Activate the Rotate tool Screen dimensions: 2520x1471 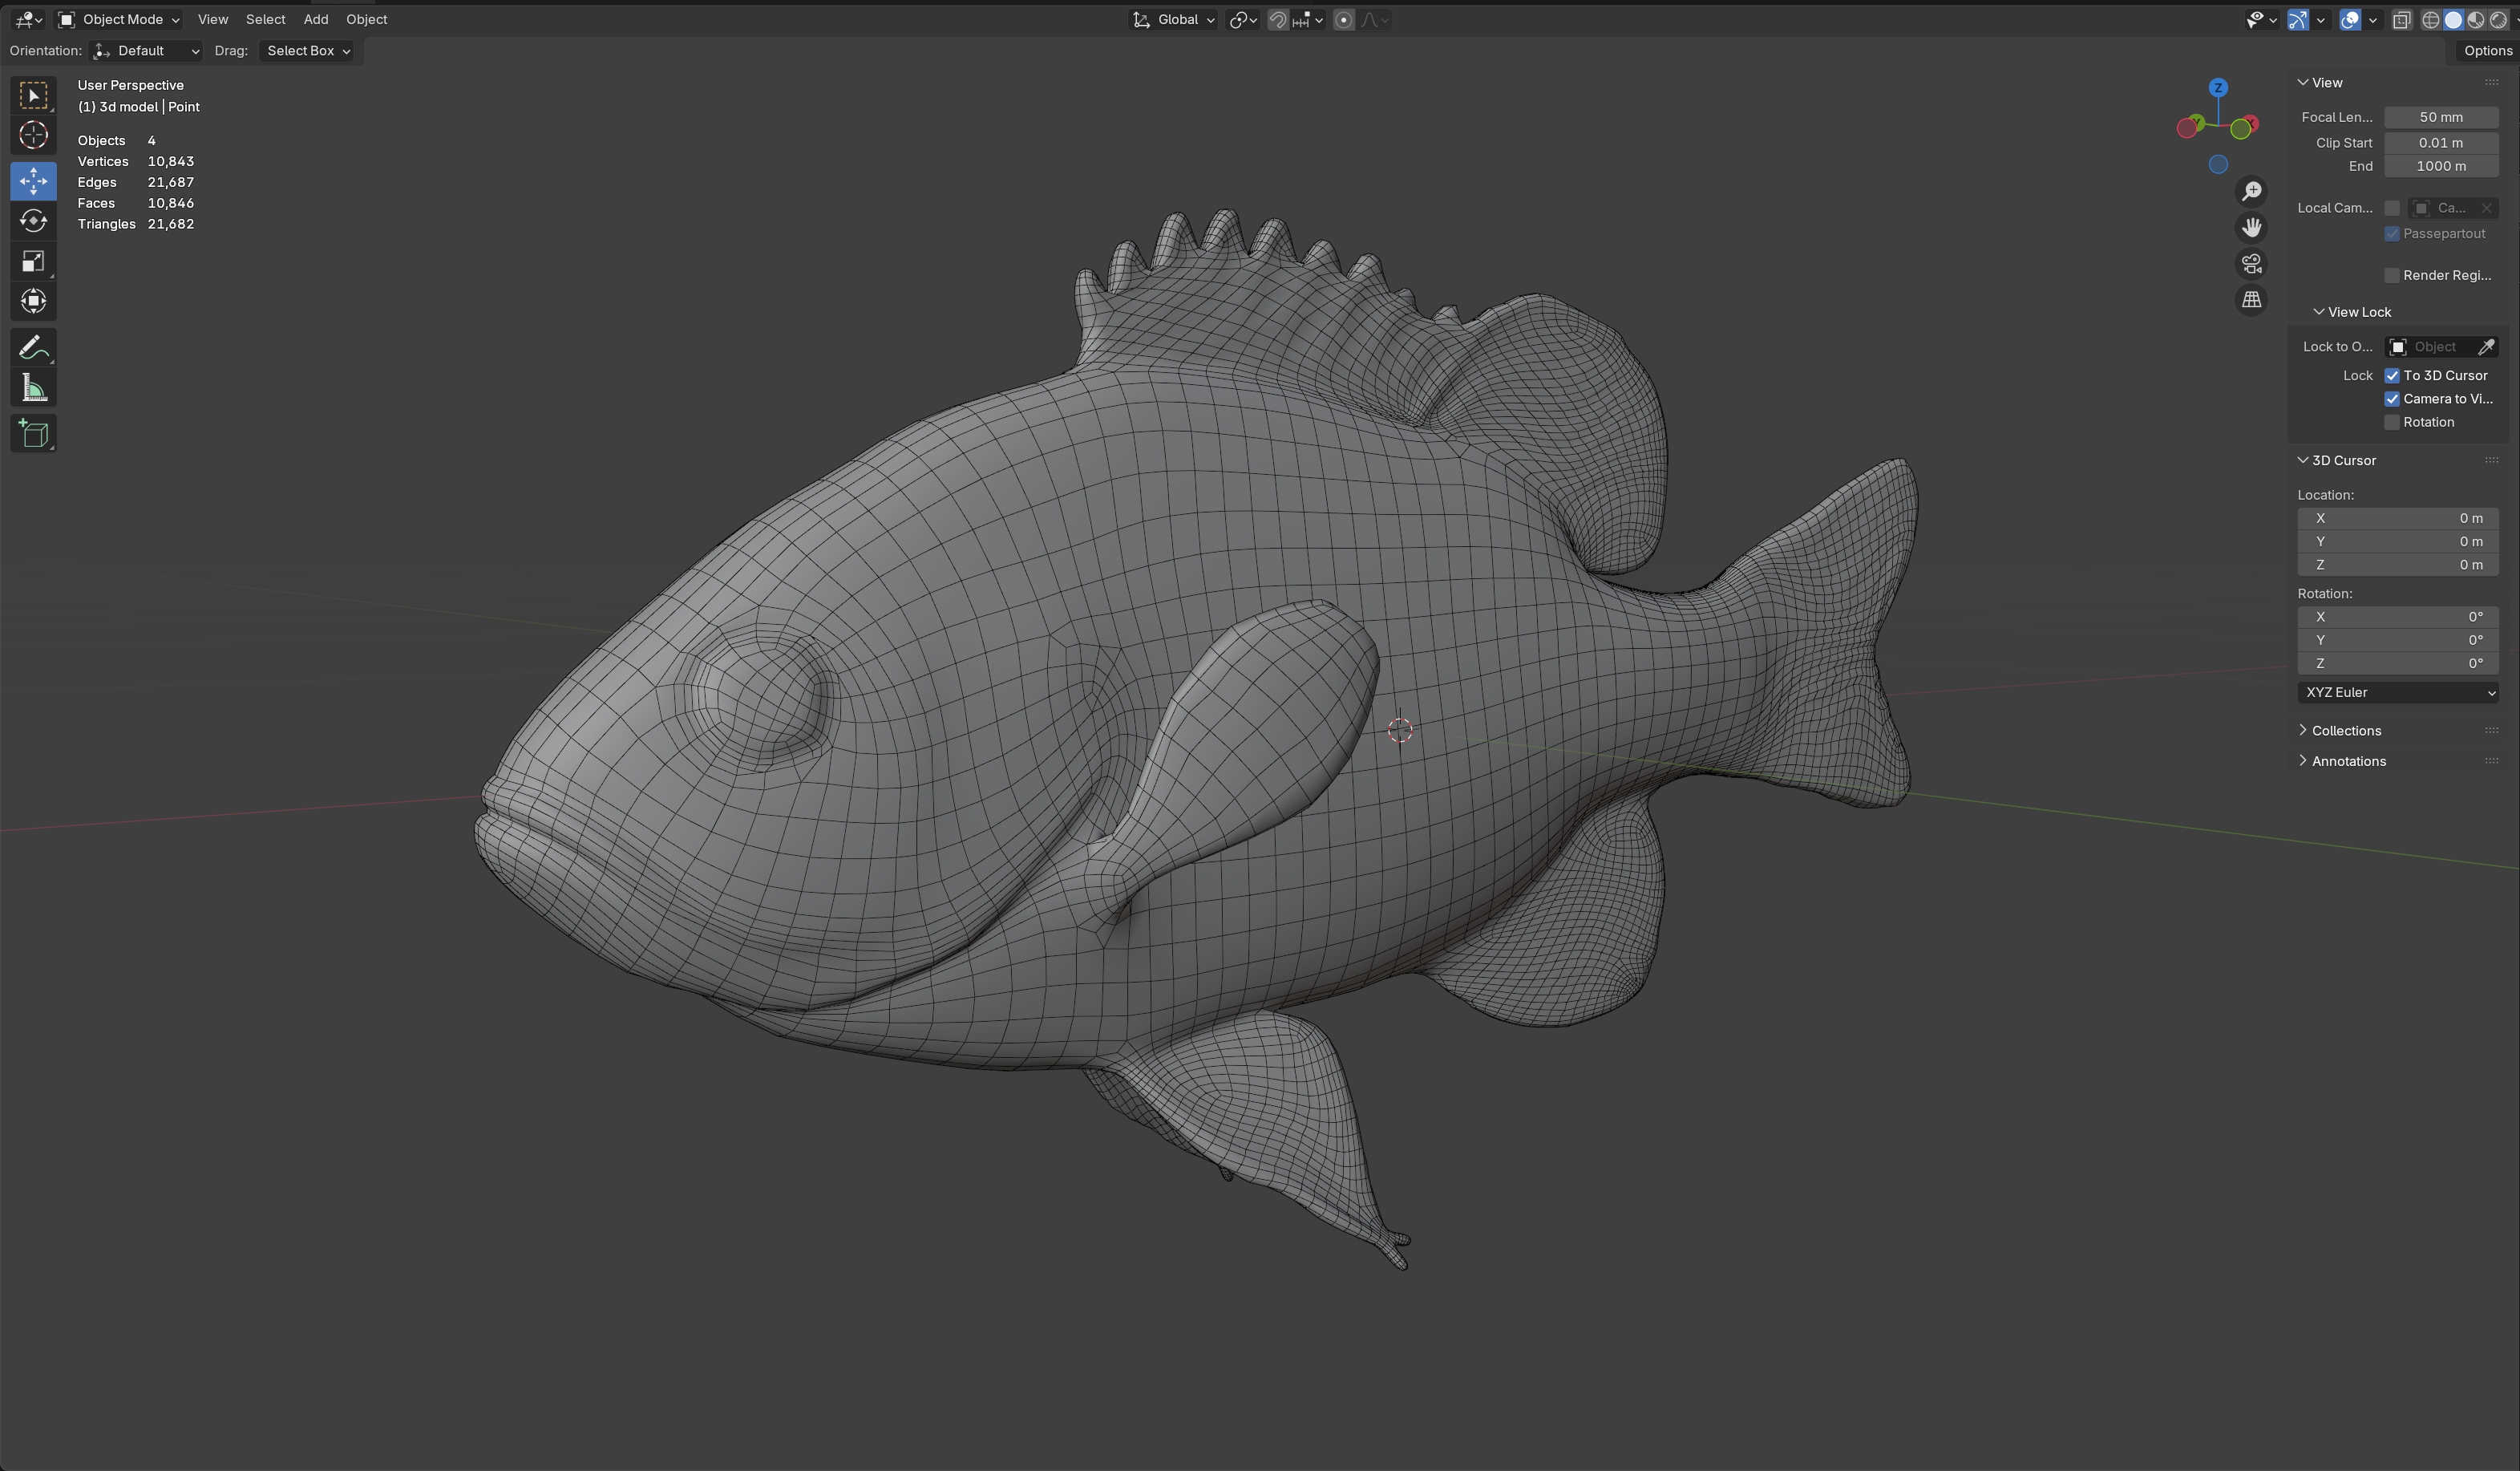click(33, 221)
